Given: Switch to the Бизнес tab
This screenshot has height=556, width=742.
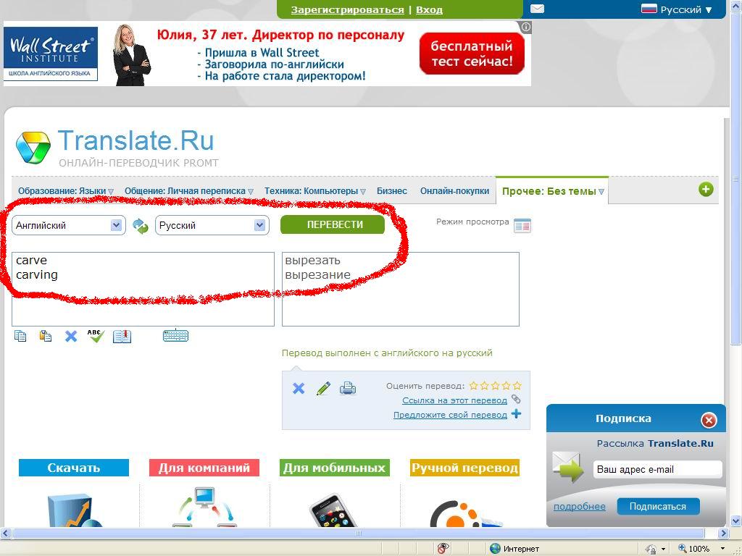Looking at the screenshot, I should pos(392,191).
